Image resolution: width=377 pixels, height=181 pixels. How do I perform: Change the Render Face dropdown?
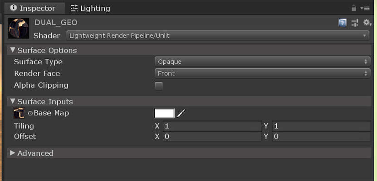pyautogui.click(x=262, y=73)
